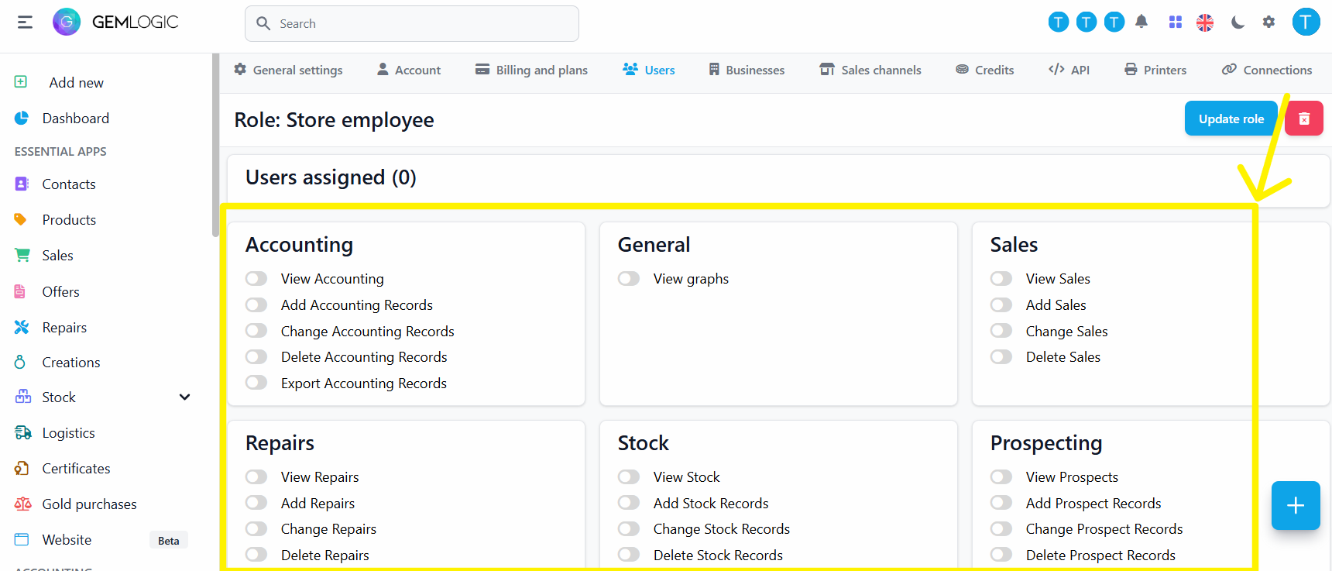Image resolution: width=1332 pixels, height=571 pixels.
Task: Toggle Change Stock Records permission
Action: [x=629, y=528]
